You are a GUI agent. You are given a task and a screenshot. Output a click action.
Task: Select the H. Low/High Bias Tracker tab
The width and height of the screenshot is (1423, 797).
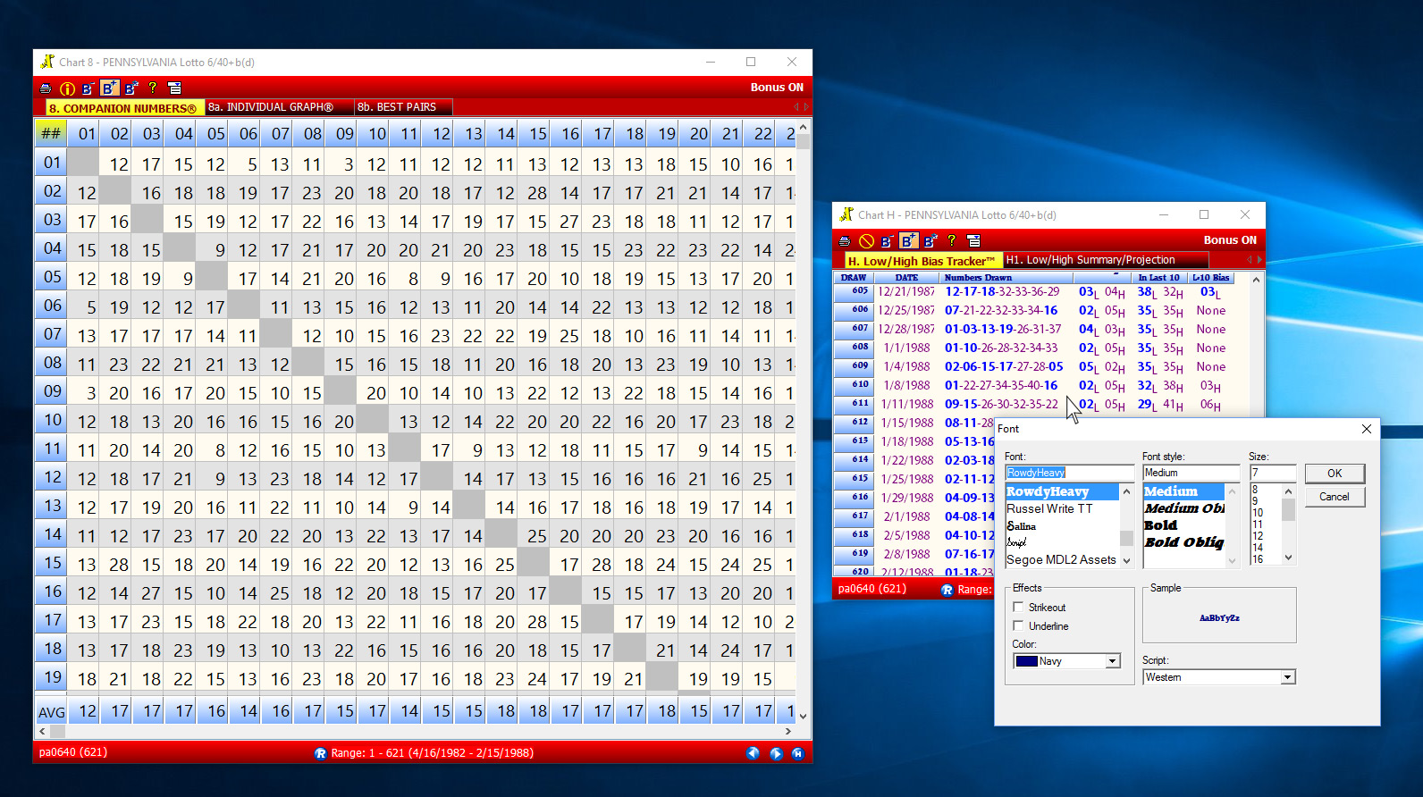(923, 260)
